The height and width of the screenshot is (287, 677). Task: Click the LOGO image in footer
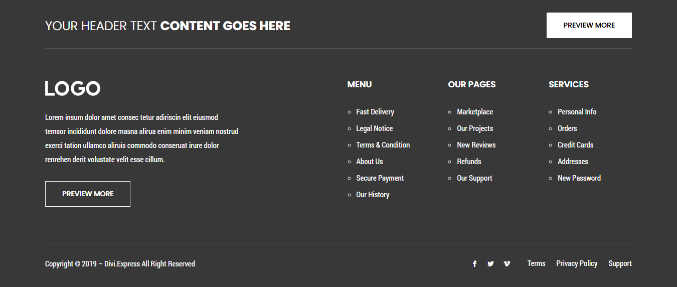pos(73,89)
